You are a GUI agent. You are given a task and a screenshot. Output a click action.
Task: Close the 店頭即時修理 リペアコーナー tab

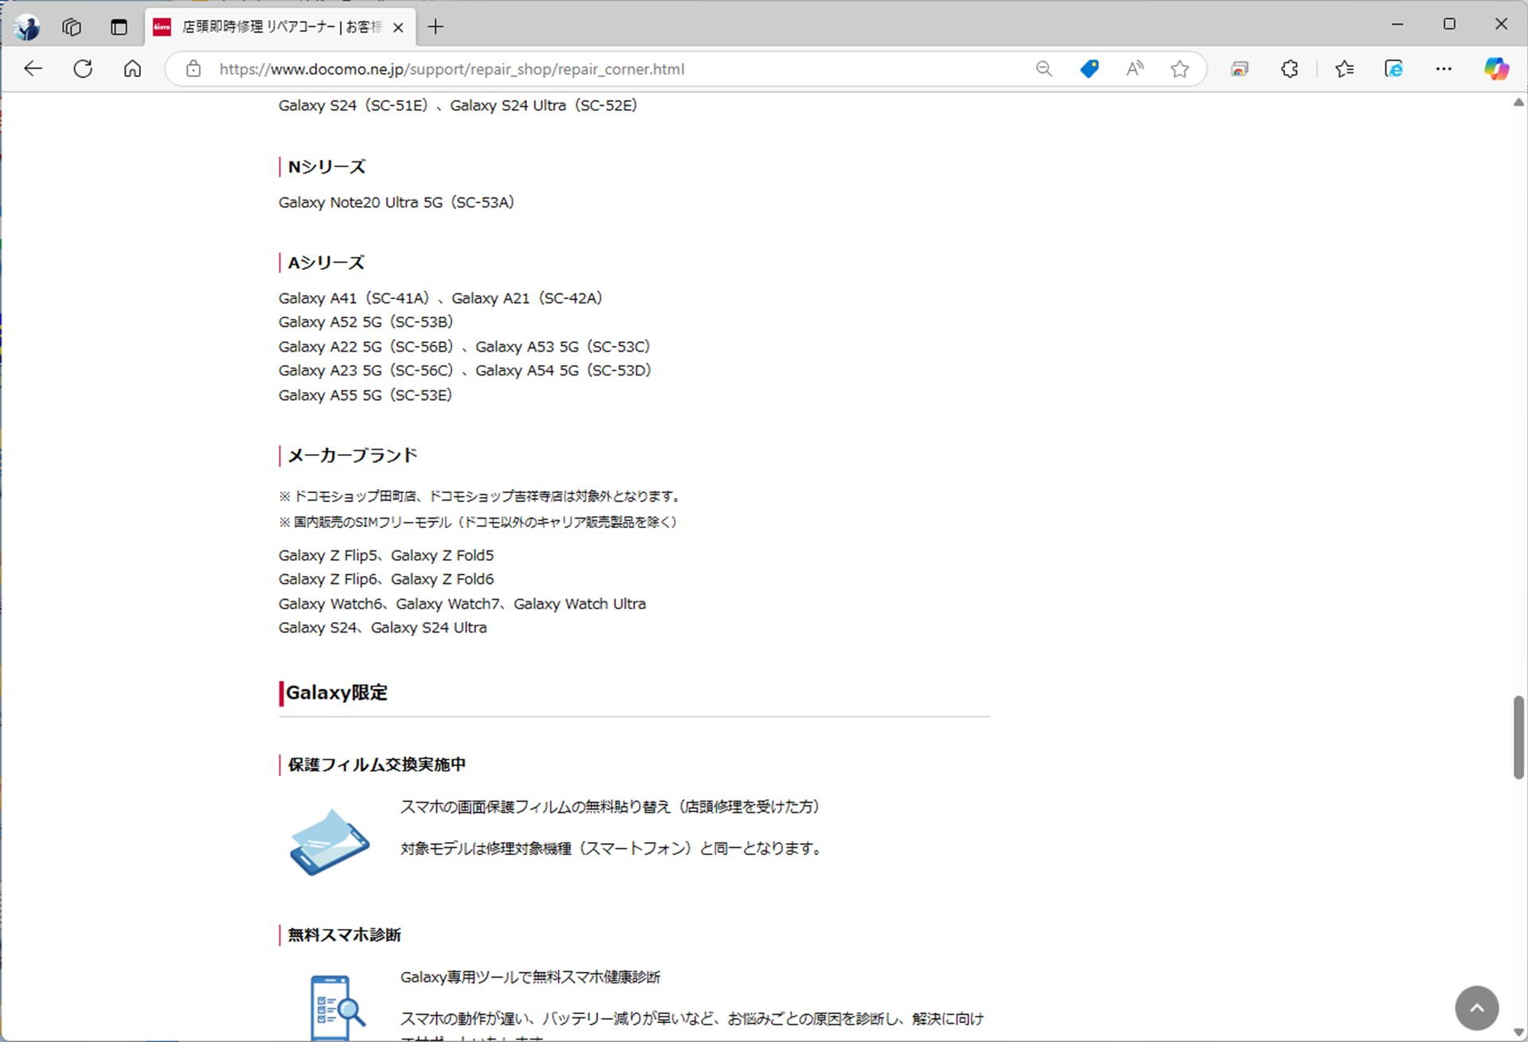tap(399, 27)
